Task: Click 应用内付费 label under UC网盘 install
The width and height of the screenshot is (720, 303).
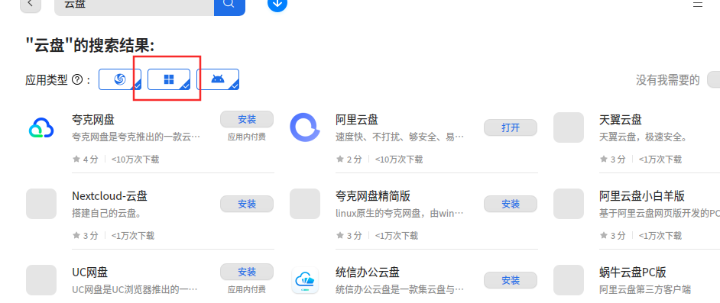Action: coord(247,289)
